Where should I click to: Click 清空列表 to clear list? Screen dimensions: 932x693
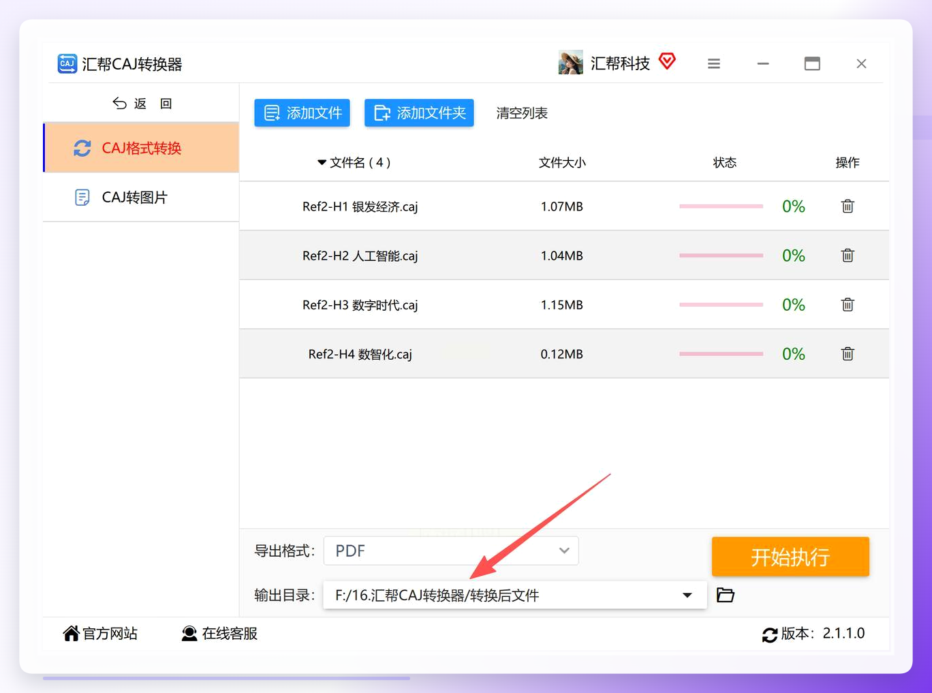point(522,113)
